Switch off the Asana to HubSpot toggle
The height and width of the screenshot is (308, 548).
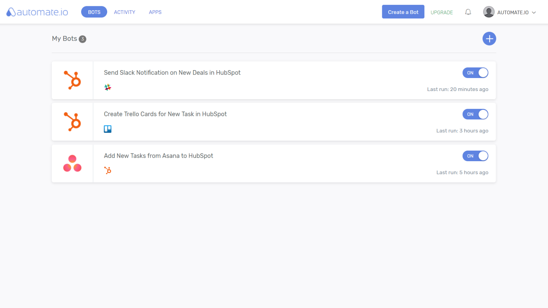(x=475, y=156)
